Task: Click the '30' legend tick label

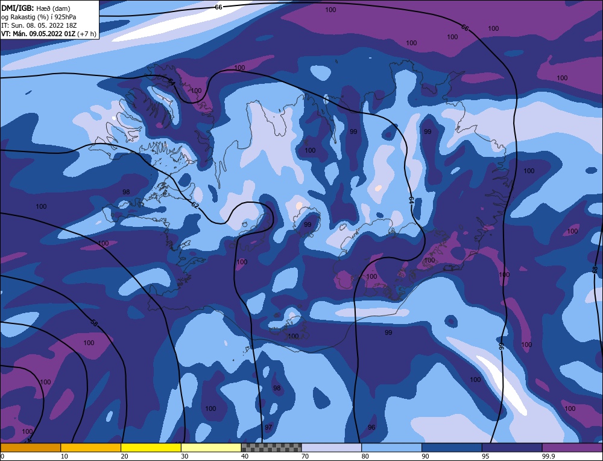Action: [x=185, y=456]
